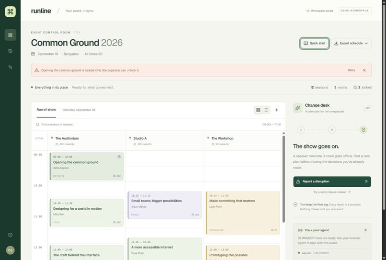Screen dimensions: 386x260
Task: Click the Change desk sparkle icon
Action: 297,108
